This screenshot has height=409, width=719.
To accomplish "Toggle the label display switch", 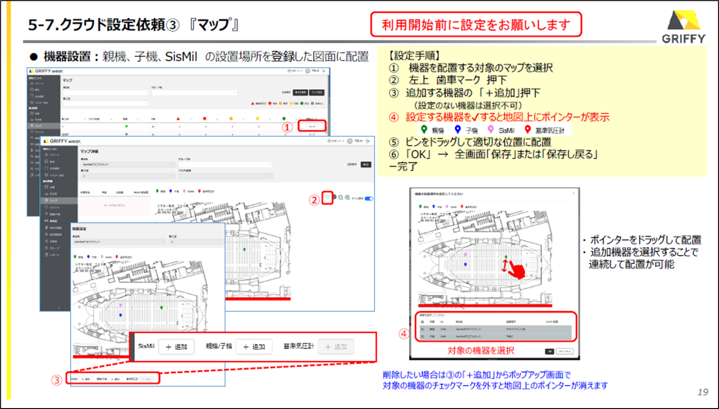I will click(369, 199).
